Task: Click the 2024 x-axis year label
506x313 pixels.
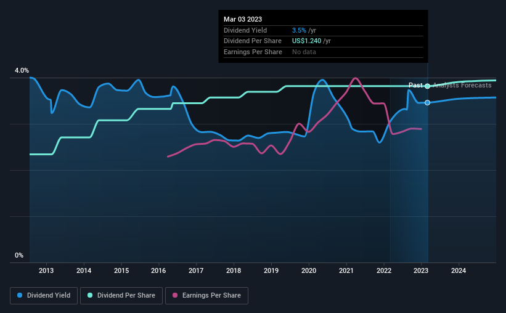Action: coord(459,270)
